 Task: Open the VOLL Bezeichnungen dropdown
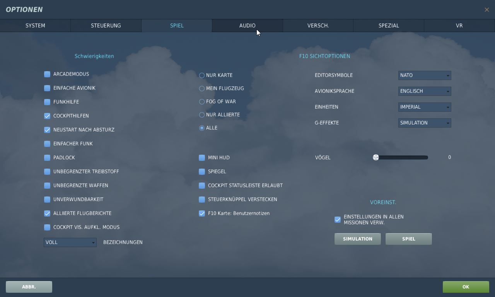(x=70, y=242)
